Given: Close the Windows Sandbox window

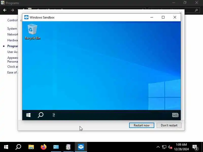Looking at the screenshot, I should (x=175, y=17).
